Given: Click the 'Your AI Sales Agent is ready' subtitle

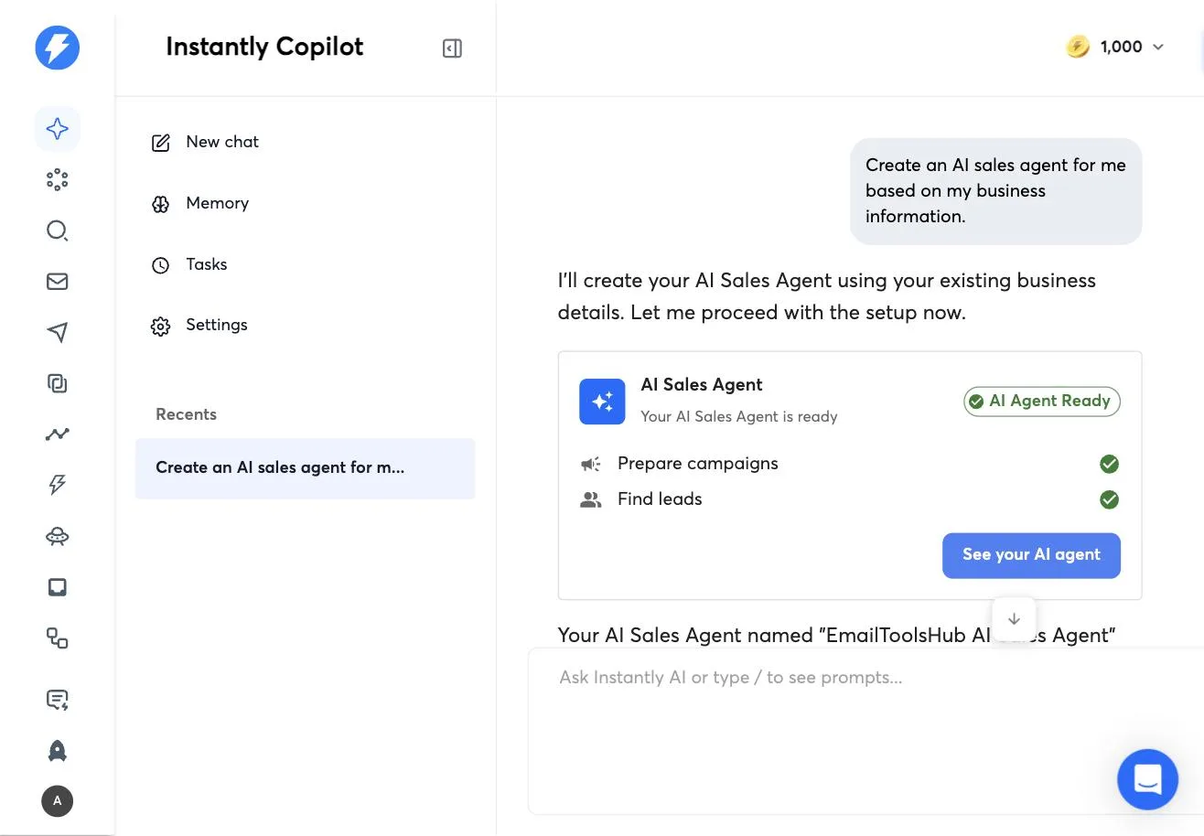Looking at the screenshot, I should (739, 416).
